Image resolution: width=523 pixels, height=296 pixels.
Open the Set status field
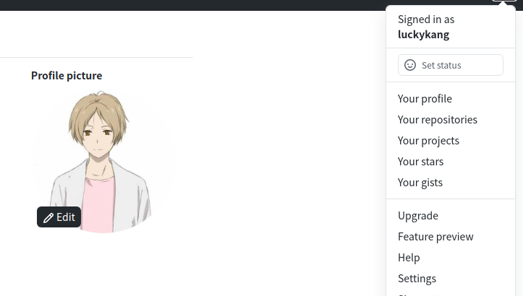tap(450, 65)
